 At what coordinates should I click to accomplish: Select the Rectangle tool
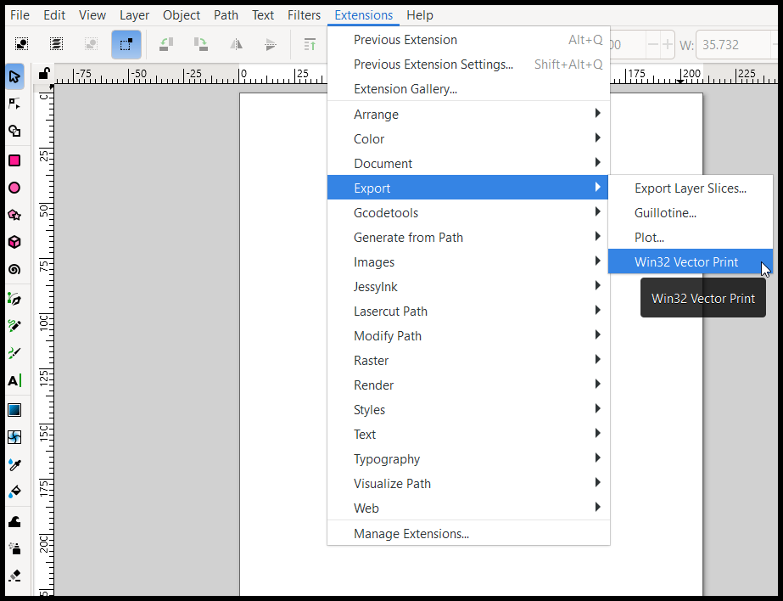pyautogui.click(x=14, y=160)
